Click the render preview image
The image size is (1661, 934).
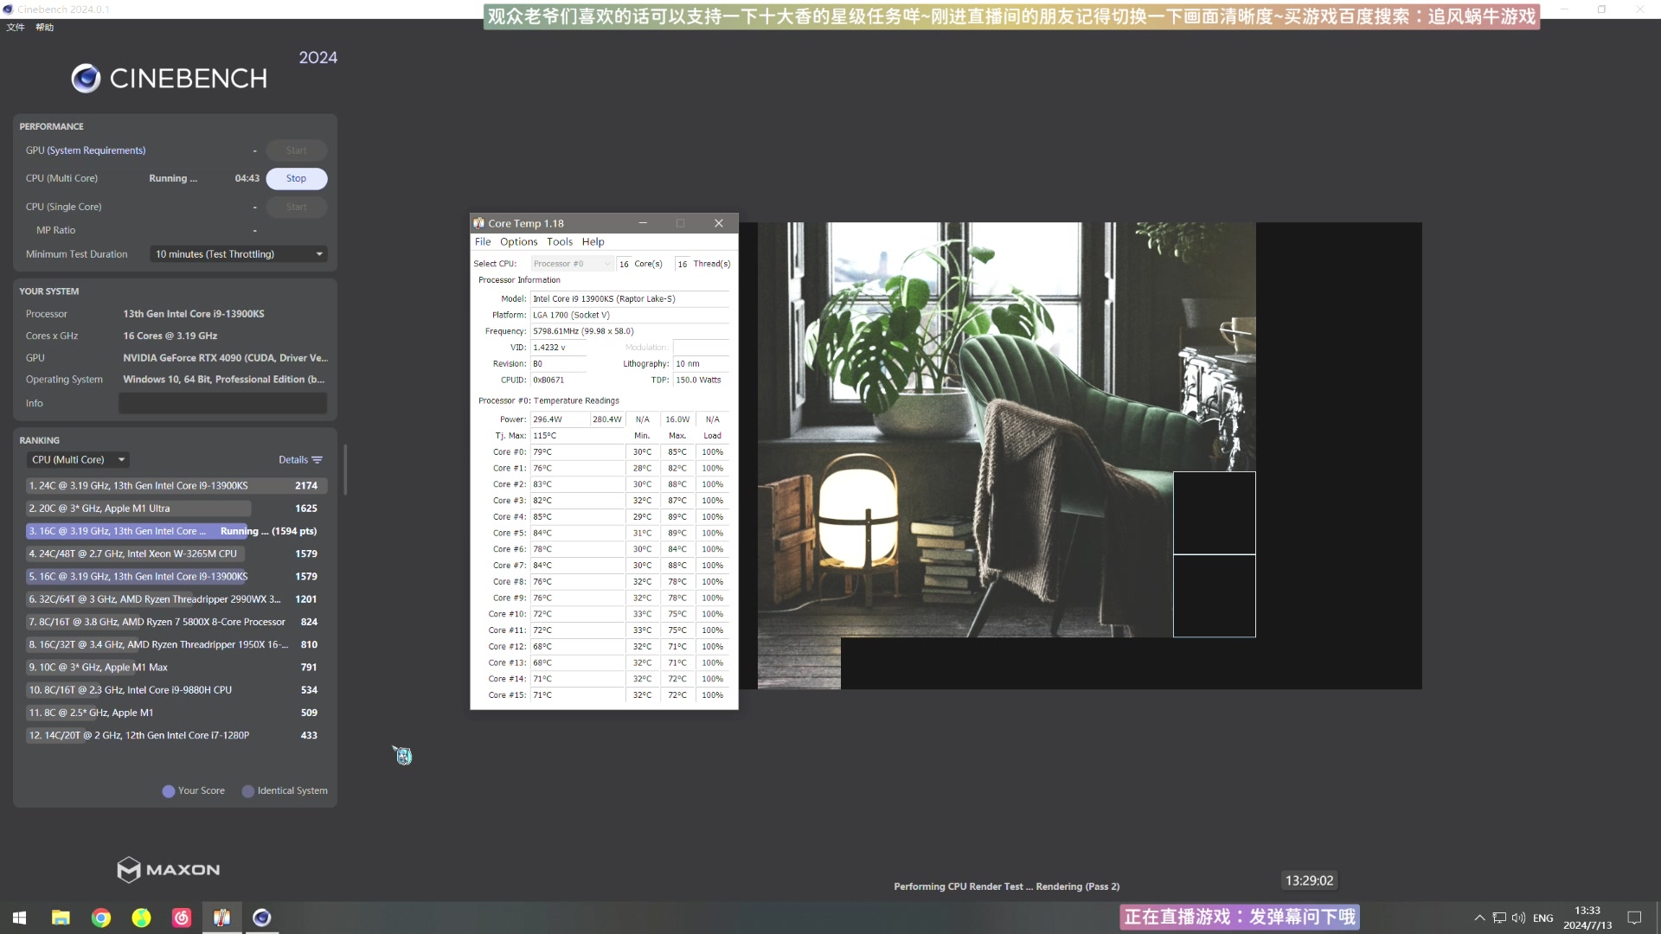click(1090, 456)
